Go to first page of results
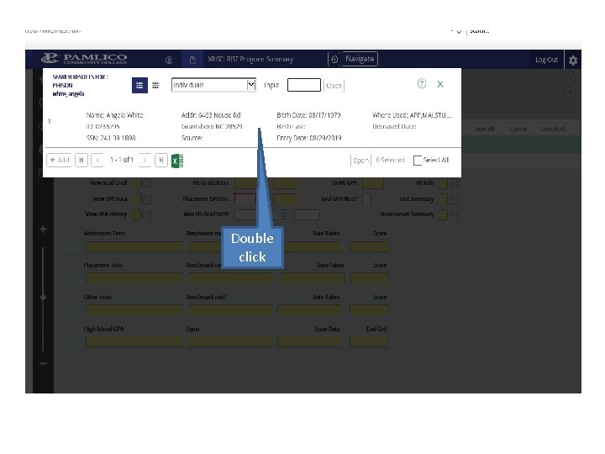The image size is (605, 454). point(82,160)
